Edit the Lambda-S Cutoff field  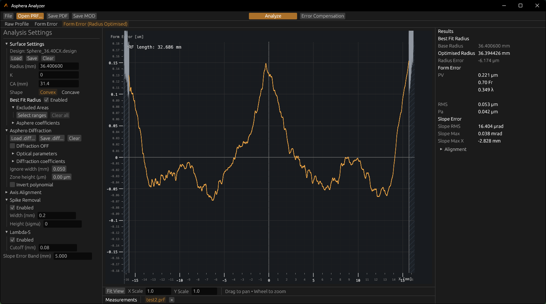click(x=58, y=248)
